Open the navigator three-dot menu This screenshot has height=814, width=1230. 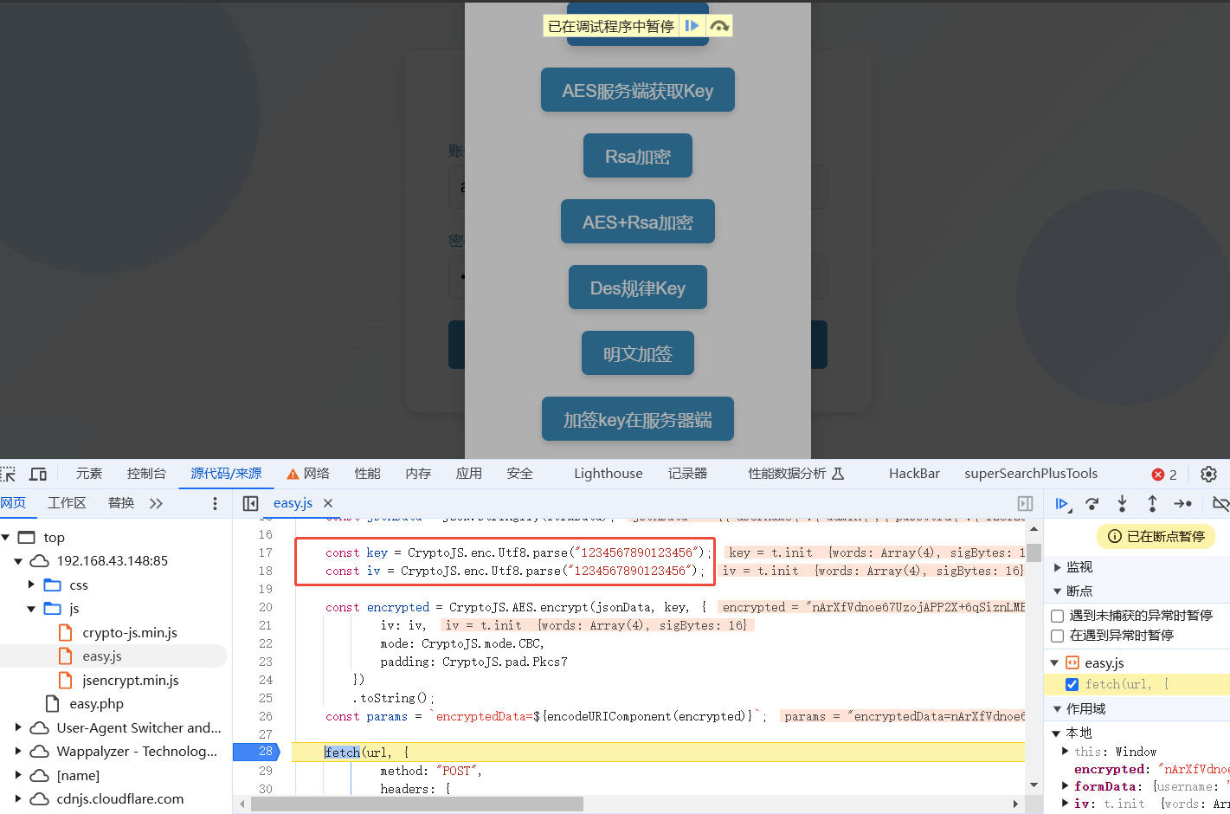click(215, 503)
